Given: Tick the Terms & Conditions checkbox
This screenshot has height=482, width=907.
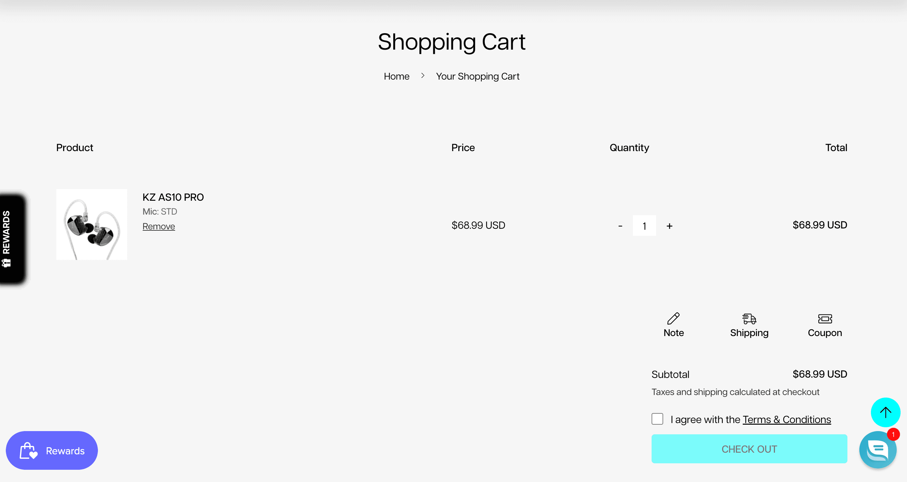Looking at the screenshot, I should pyautogui.click(x=657, y=419).
